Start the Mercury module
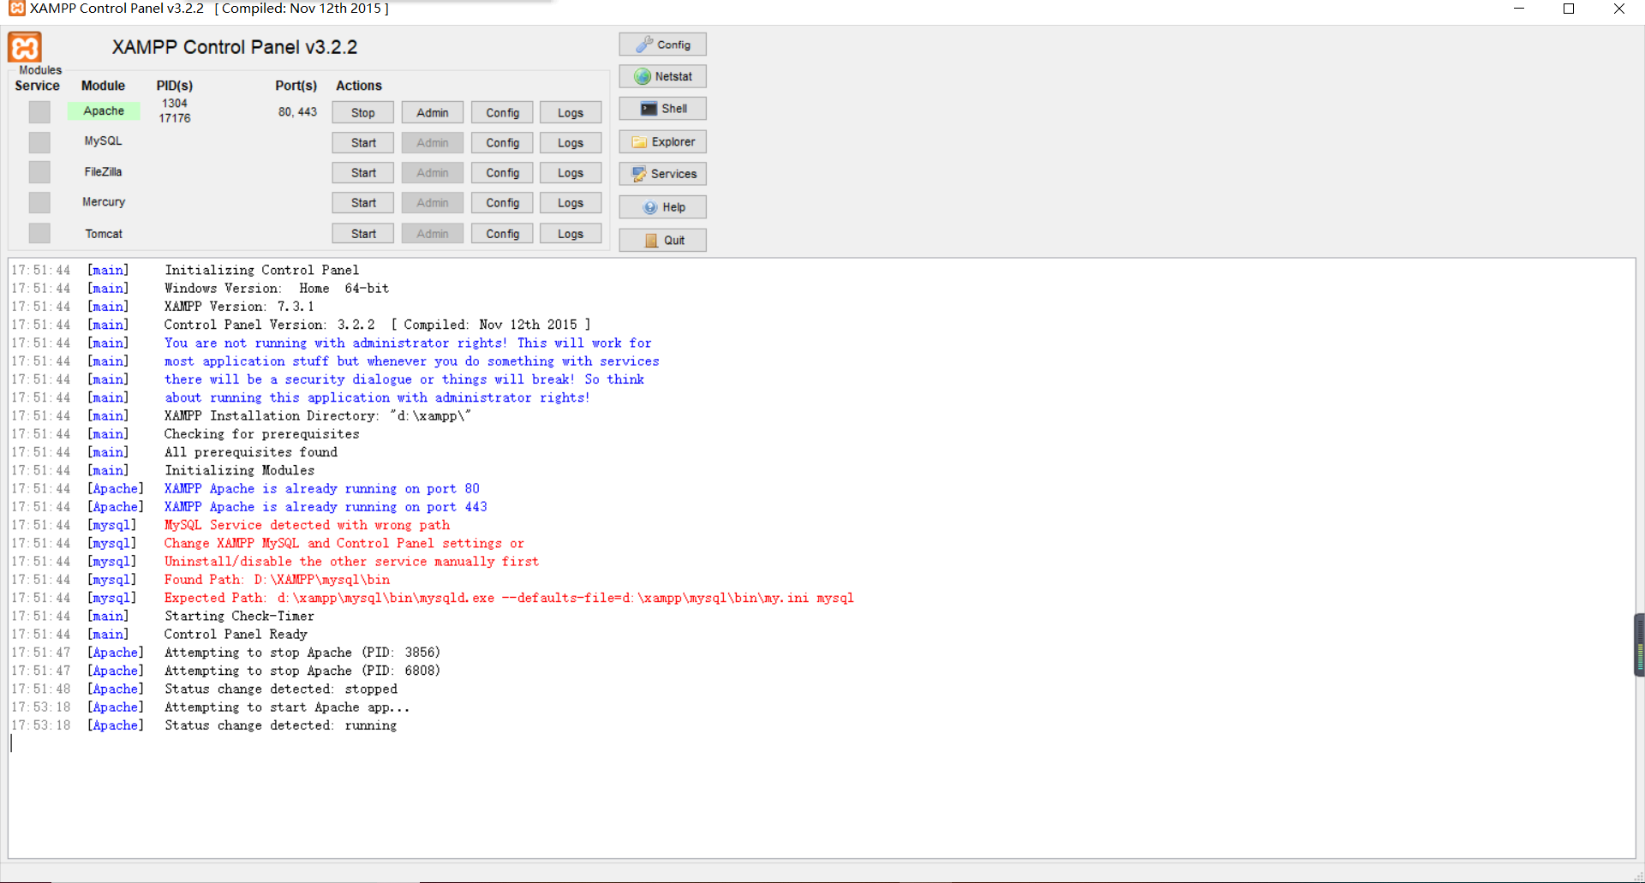 pos(363,203)
